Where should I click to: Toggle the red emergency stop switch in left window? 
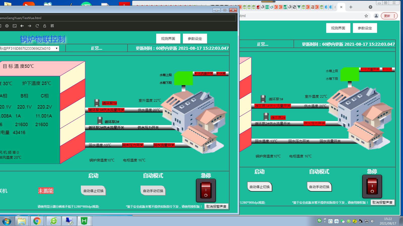(206, 191)
